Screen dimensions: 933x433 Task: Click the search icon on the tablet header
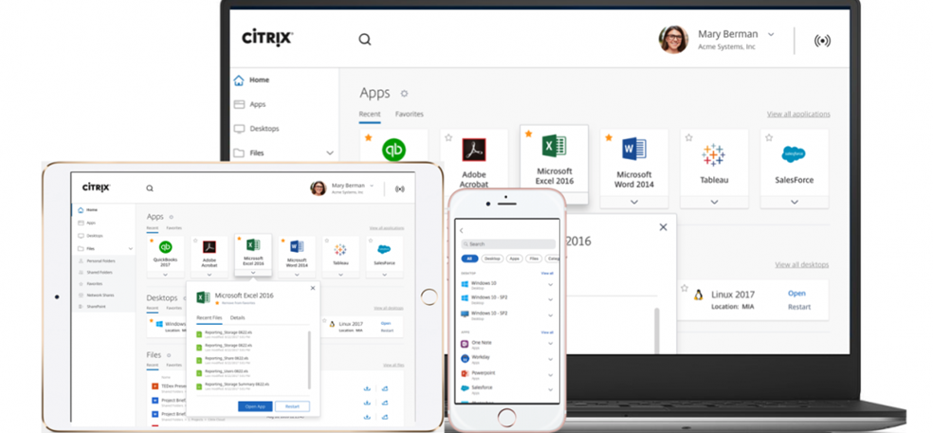coord(150,189)
